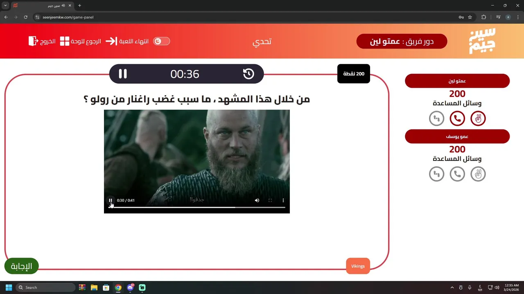Use the two-answers hand help for عمو يوسف
This screenshot has height=294, width=524.
[x=478, y=174]
